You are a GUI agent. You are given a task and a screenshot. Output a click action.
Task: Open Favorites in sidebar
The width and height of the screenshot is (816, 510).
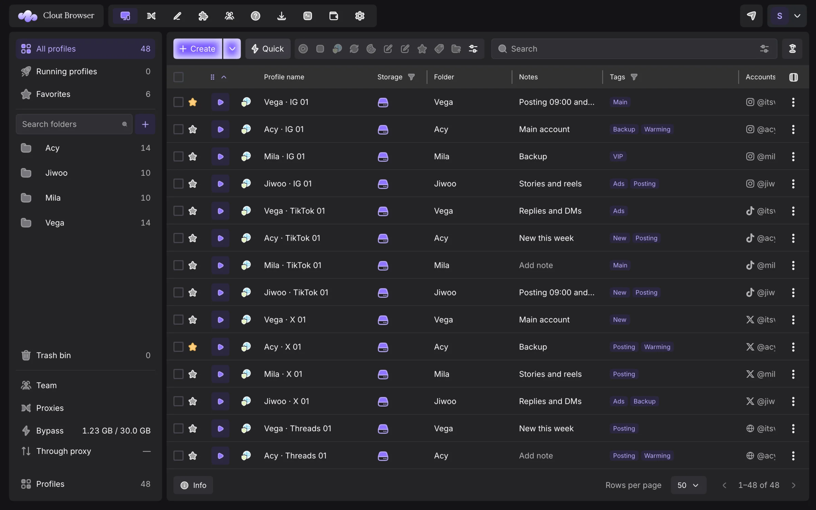(x=85, y=94)
